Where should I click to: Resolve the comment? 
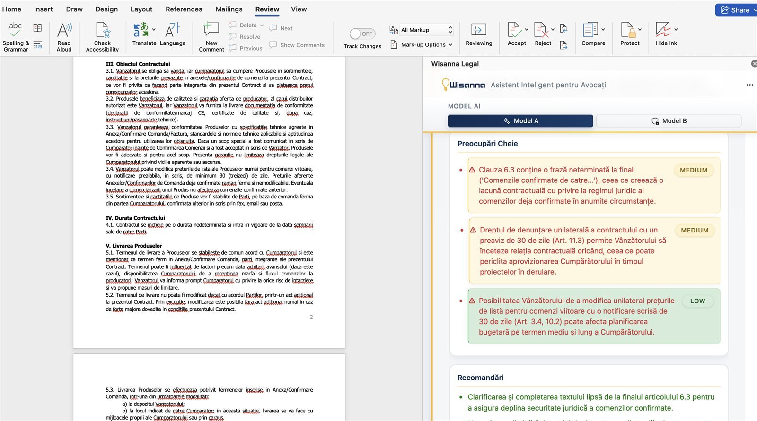[x=245, y=36]
